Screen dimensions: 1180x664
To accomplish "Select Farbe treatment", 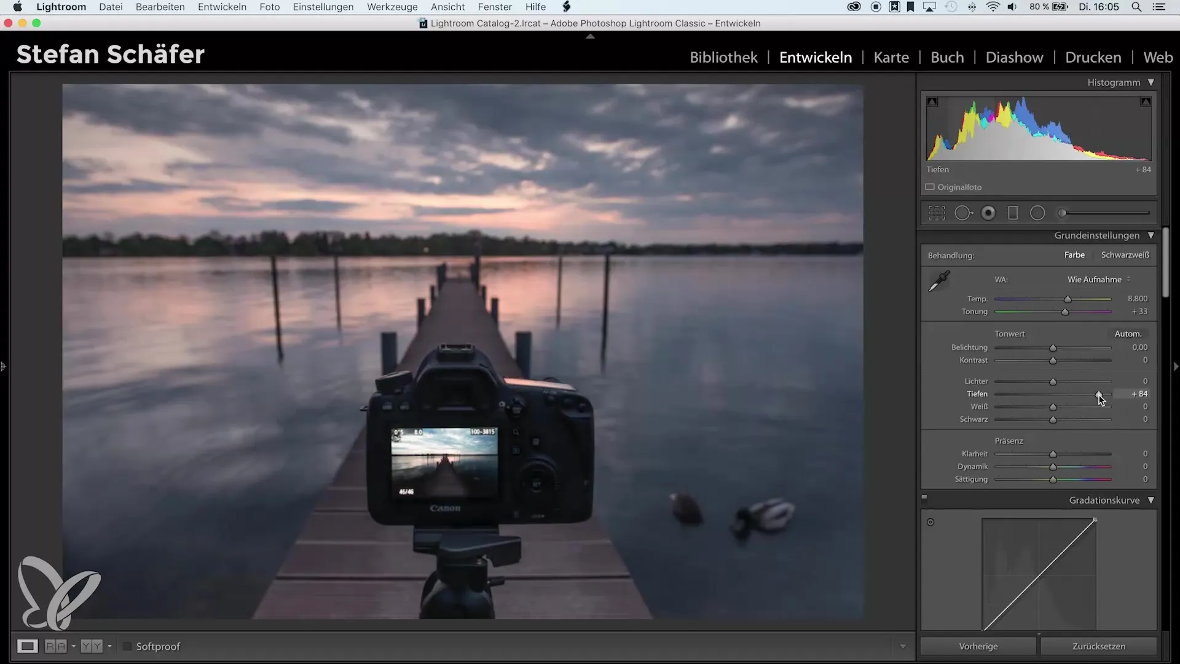I will click(1074, 255).
